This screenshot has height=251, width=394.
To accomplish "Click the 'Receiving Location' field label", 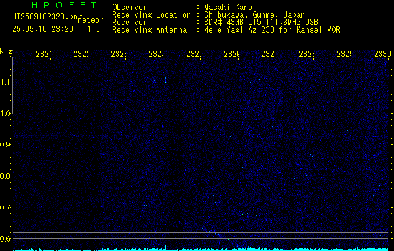I will [x=152, y=15].
